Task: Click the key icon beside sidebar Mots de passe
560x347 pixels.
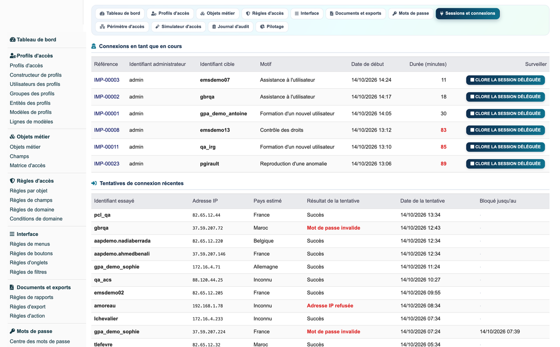Action: pyautogui.click(x=12, y=331)
